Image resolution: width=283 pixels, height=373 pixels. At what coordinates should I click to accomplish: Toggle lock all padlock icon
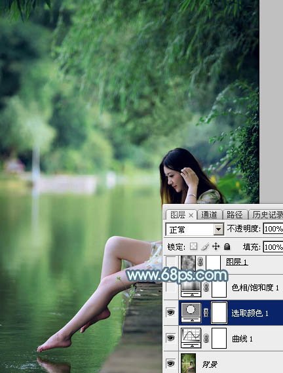227,246
